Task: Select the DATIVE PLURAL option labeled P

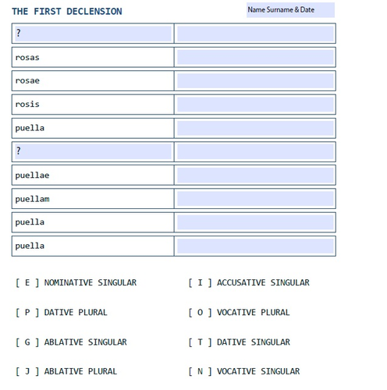Action: coord(62,312)
